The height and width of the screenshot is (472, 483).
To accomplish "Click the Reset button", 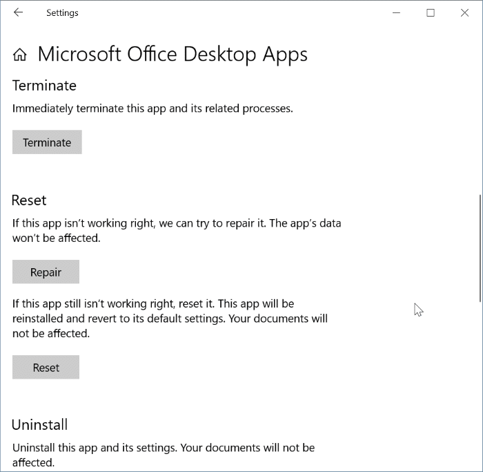I will pyautogui.click(x=46, y=367).
